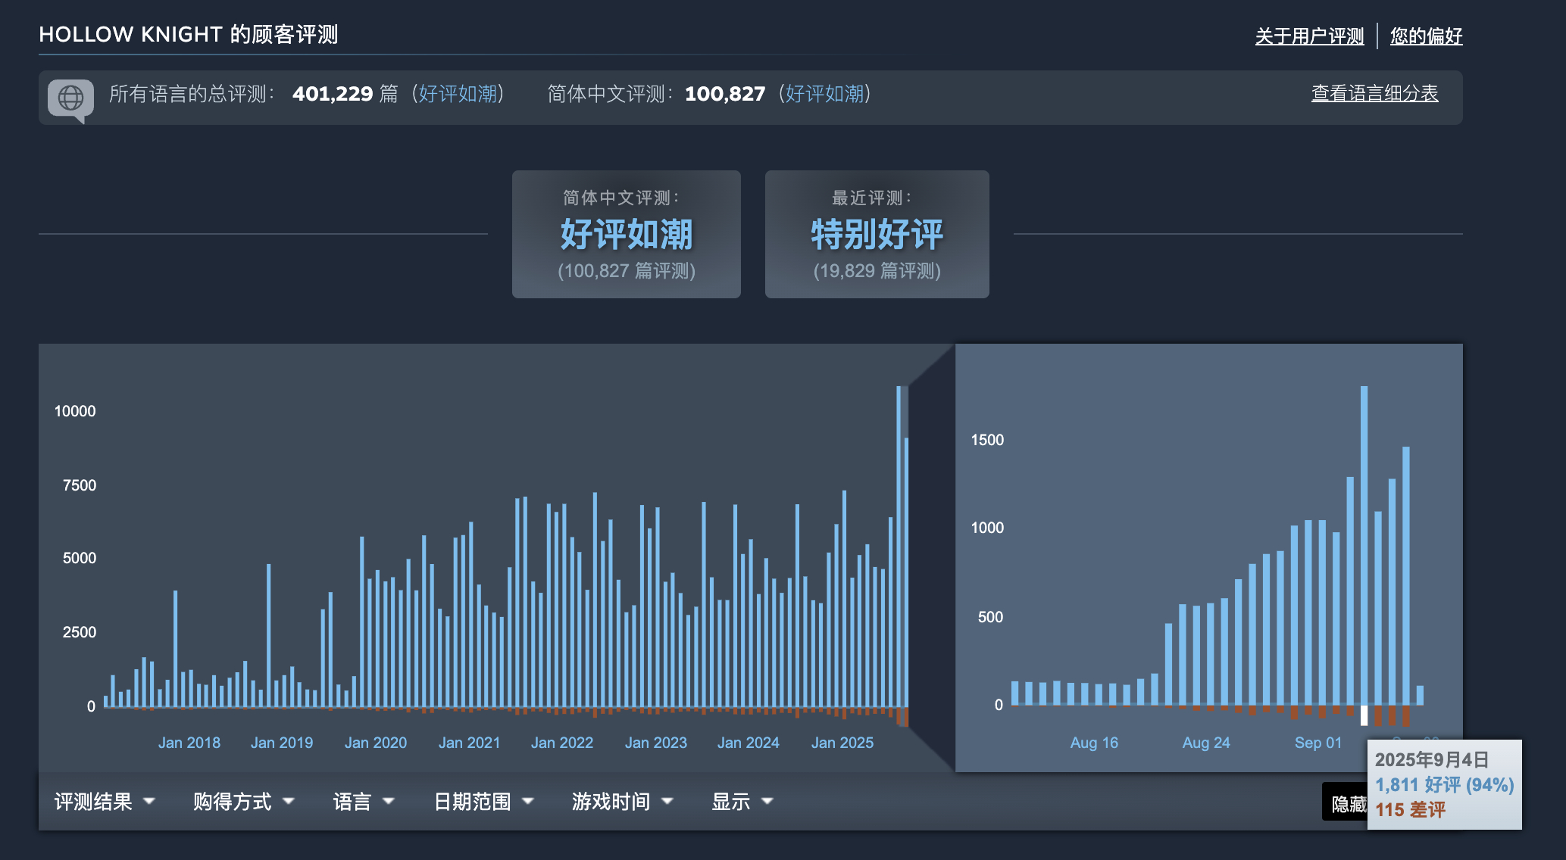Expand the 评测结果 filter dropdown
Screen dimensions: 1566x860
click(x=105, y=801)
